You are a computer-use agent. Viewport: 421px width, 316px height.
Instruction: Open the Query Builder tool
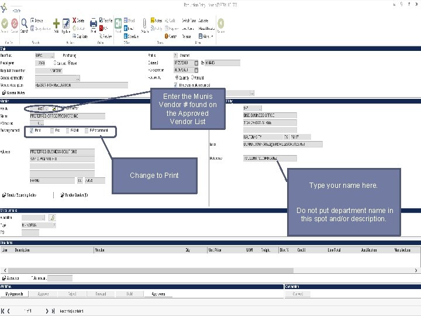click(40, 28)
